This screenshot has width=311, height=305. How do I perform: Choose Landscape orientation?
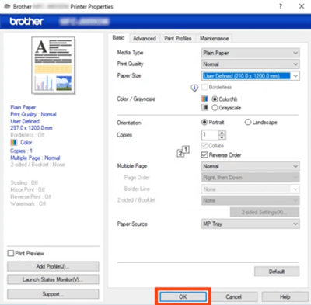(x=248, y=122)
